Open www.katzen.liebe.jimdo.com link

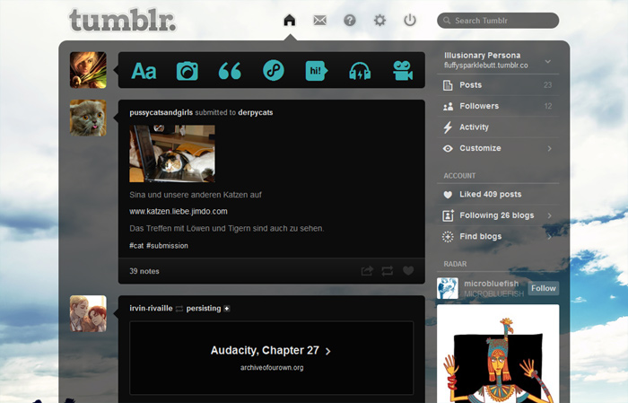click(x=179, y=211)
